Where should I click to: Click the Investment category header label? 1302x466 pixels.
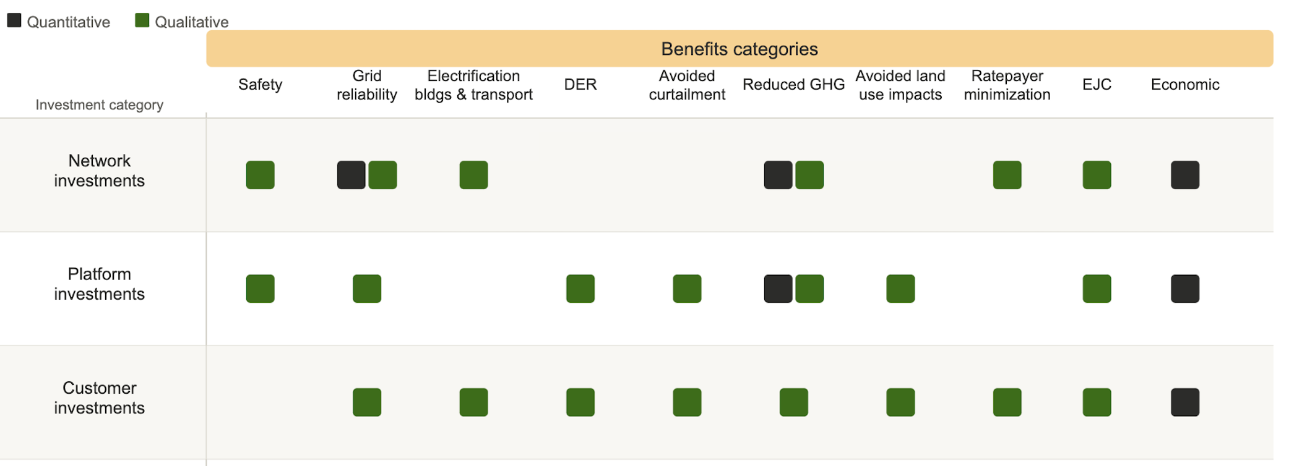coord(100,105)
